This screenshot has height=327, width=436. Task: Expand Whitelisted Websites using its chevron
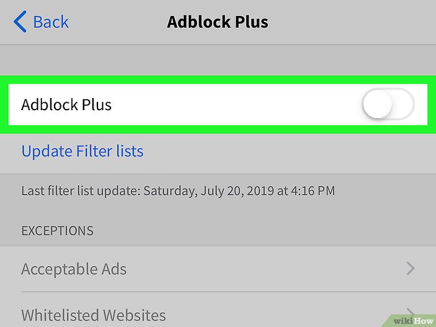(410, 313)
